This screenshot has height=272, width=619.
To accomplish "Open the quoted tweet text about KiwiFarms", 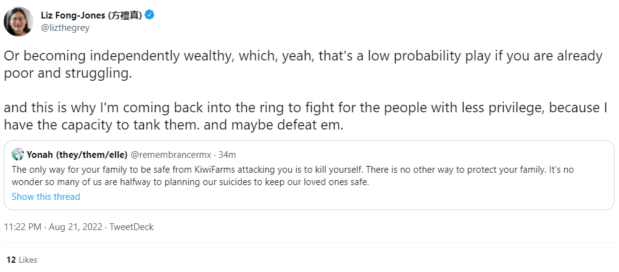I will point(293,176).
